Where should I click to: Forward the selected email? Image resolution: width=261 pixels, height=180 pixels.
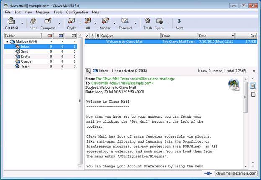click(x=125, y=23)
